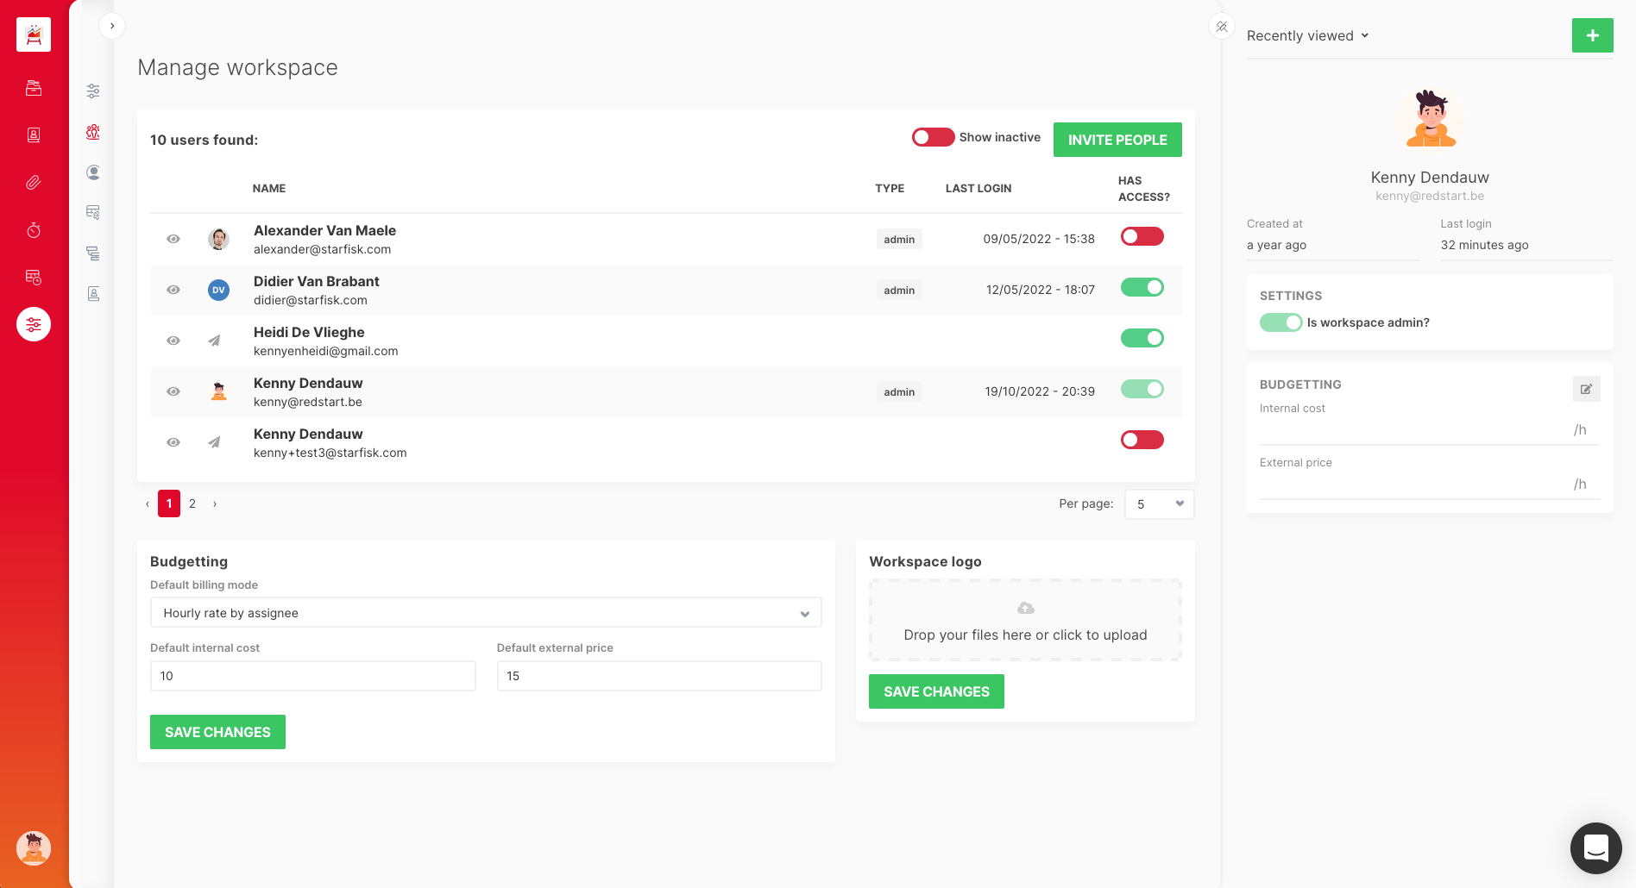Click the archive drawer icon in red sidebar
1636x888 pixels.
(34, 88)
